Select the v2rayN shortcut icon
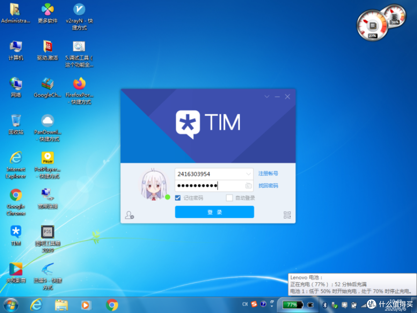This screenshot has height=313, width=417. (79, 17)
